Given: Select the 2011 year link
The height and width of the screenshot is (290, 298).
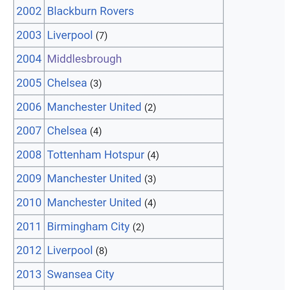Looking at the screenshot, I should click(29, 227).
